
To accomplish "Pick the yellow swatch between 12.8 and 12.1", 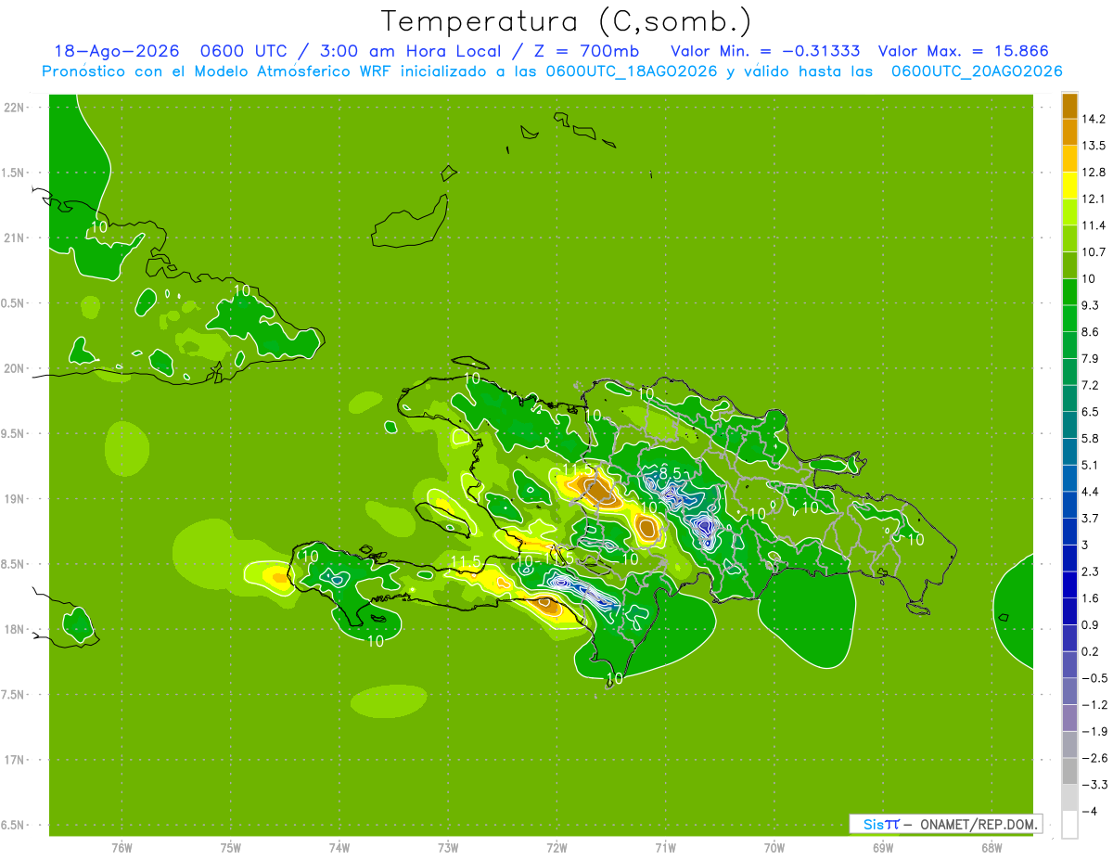I will (x=1069, y=186).
